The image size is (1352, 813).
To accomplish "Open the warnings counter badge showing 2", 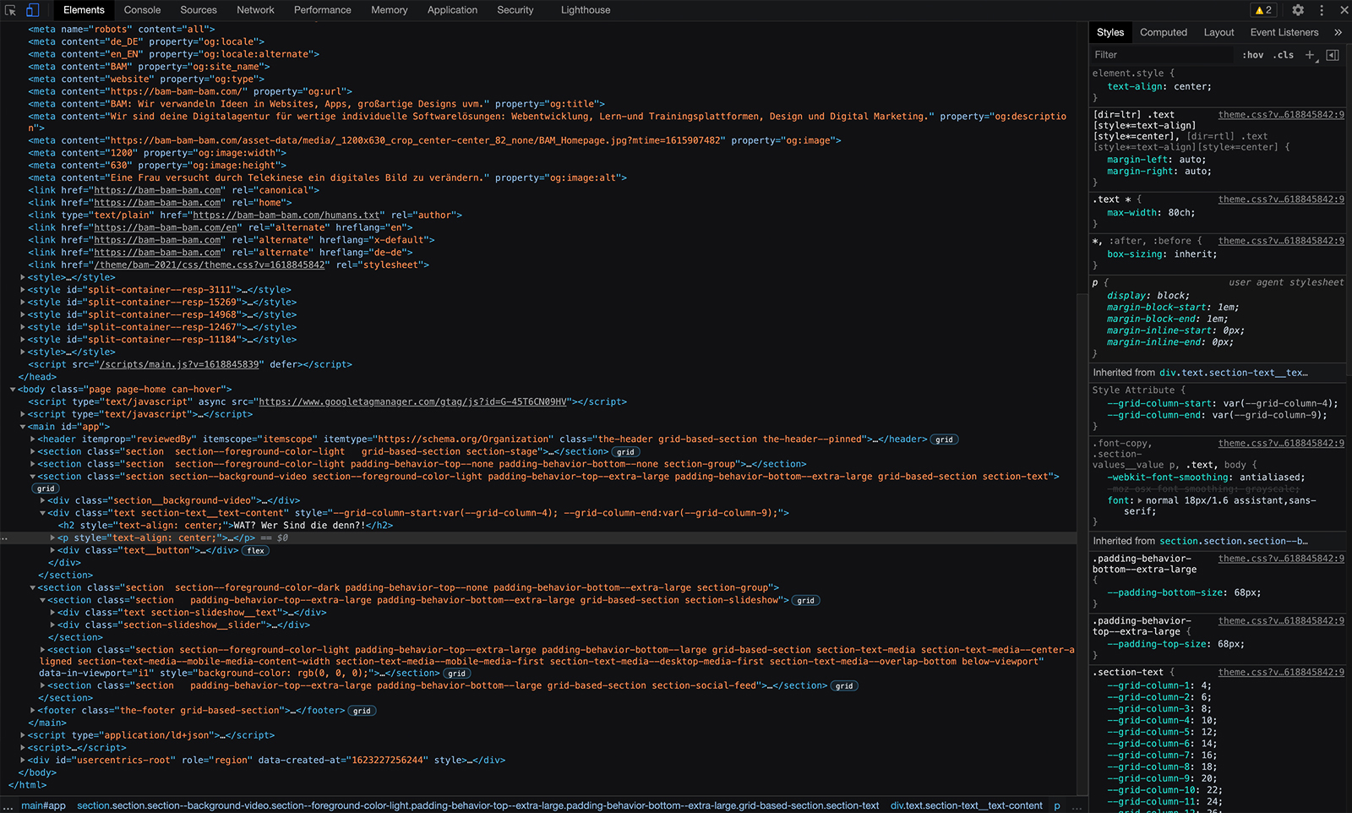I will click(x=1263, y=10).
